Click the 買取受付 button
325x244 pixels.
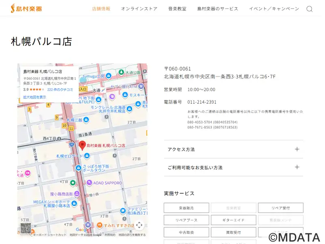click(233, 232)
